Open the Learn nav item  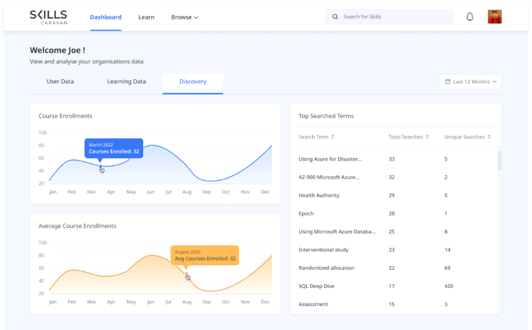[x=146, y=17]
